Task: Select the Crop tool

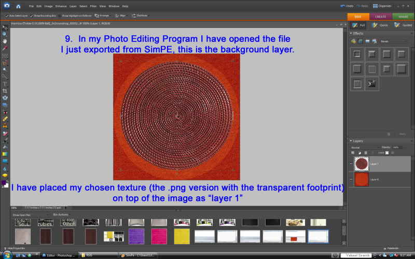Action: coord(5,91)
